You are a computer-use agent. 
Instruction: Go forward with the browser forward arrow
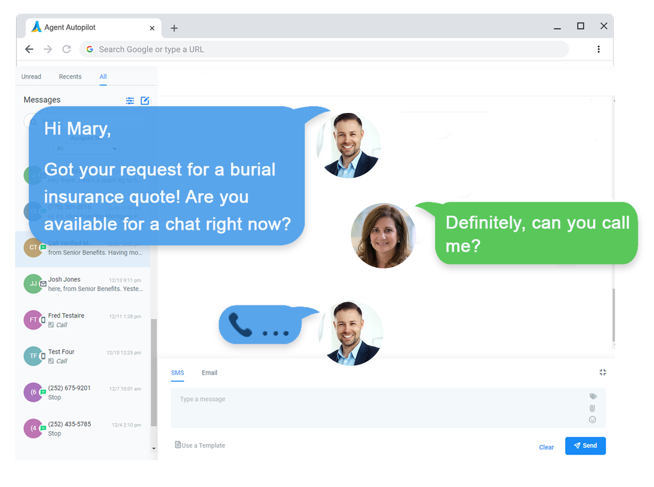point(48,49)
